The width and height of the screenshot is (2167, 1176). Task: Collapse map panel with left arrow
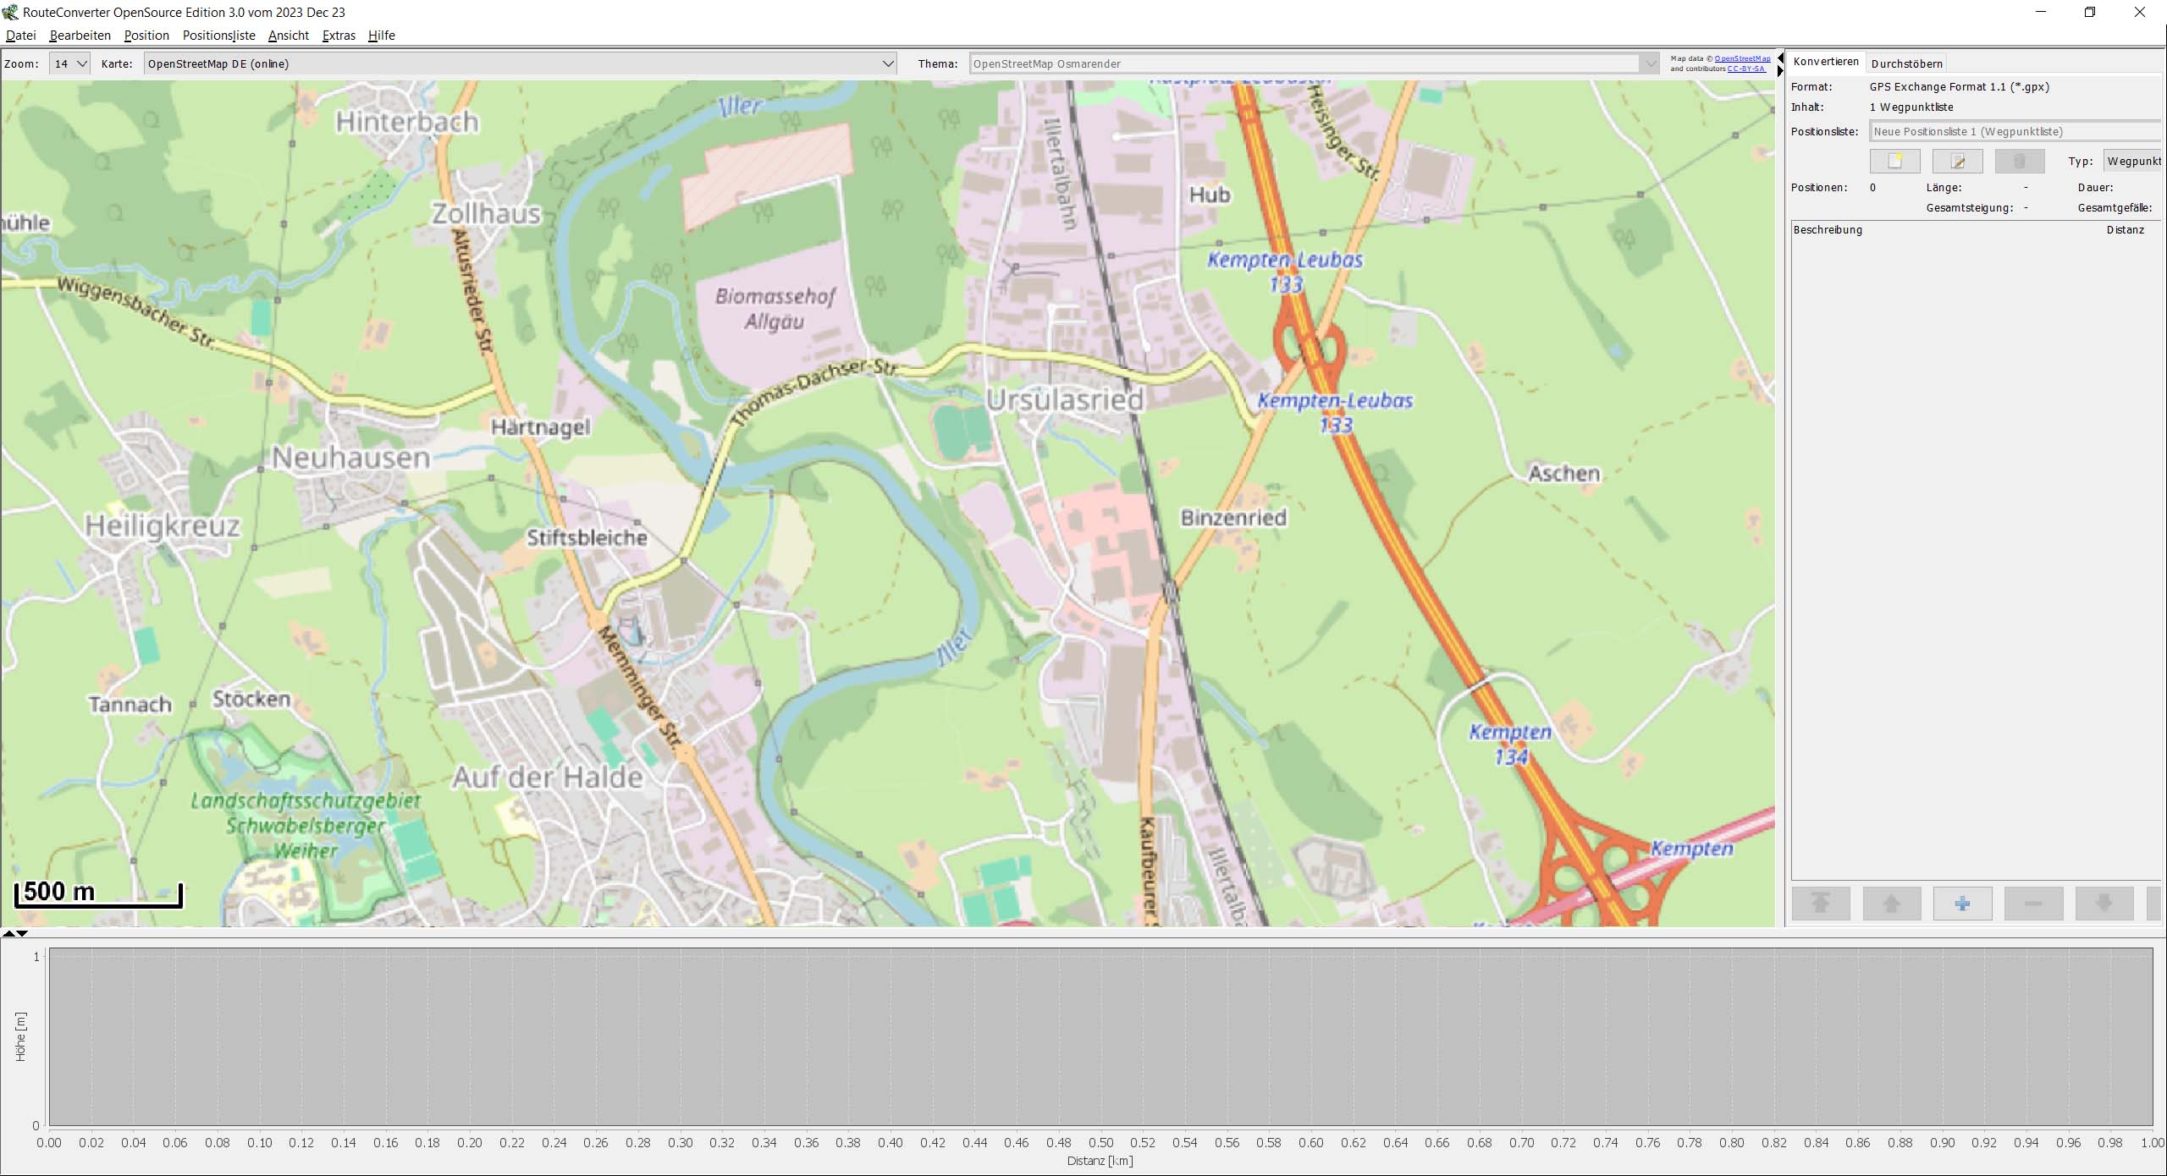point(1780,58)
